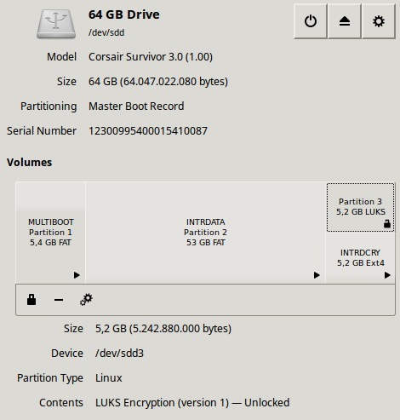Click the 64 GB Drive title

click(124, 14)
